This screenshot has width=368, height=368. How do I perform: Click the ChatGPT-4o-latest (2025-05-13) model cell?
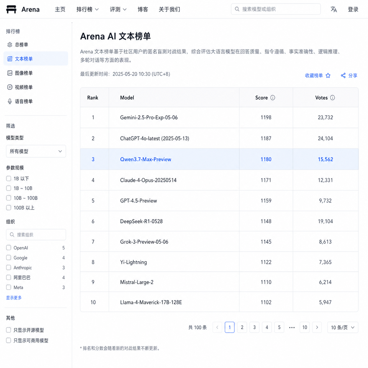174,138
